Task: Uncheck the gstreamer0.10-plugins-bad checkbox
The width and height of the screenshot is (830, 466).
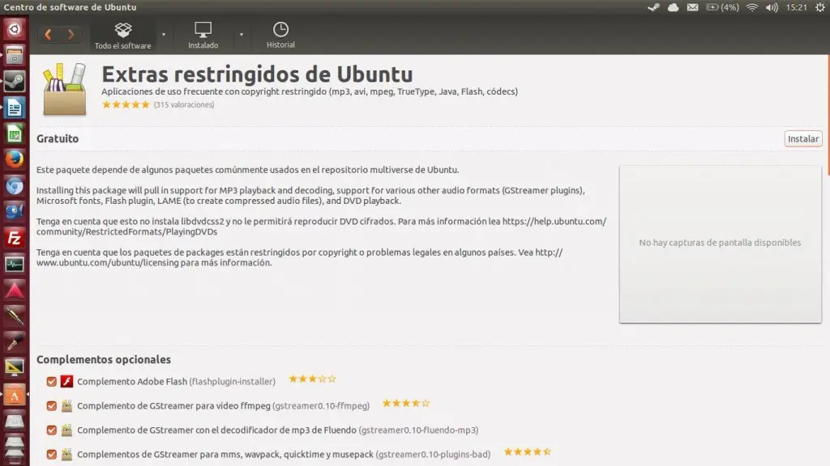Action: pyautogui.click(x=51, y=455)
